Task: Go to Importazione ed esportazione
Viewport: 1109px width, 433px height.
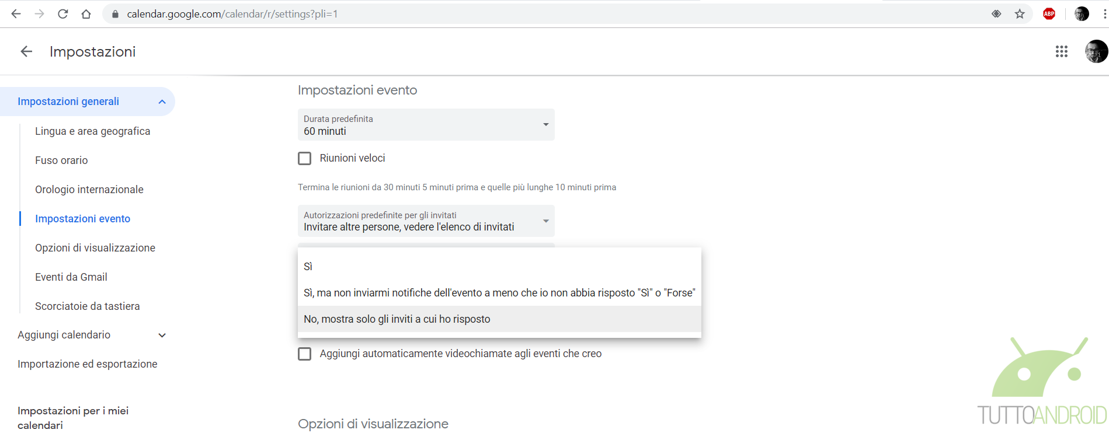Action: click(88, 364)
